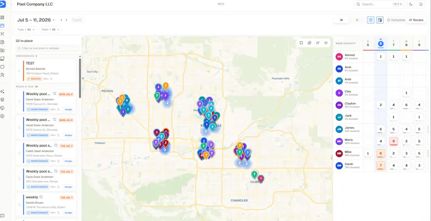Toggle the clock map view button
This screenshot has width=431, height=221.
click(x=371, y=20)
